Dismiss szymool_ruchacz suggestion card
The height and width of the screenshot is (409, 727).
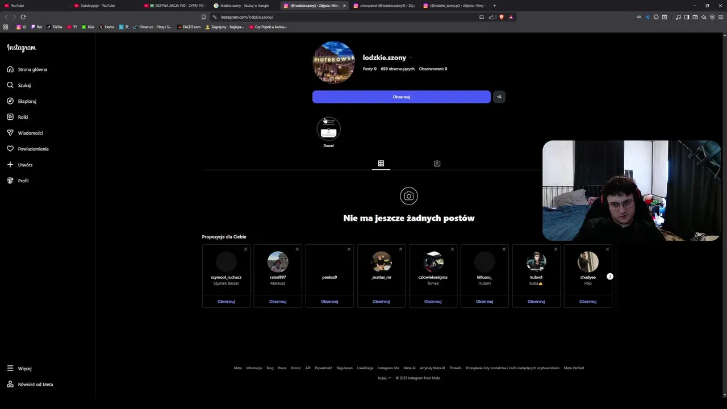[x=245, y=249]
